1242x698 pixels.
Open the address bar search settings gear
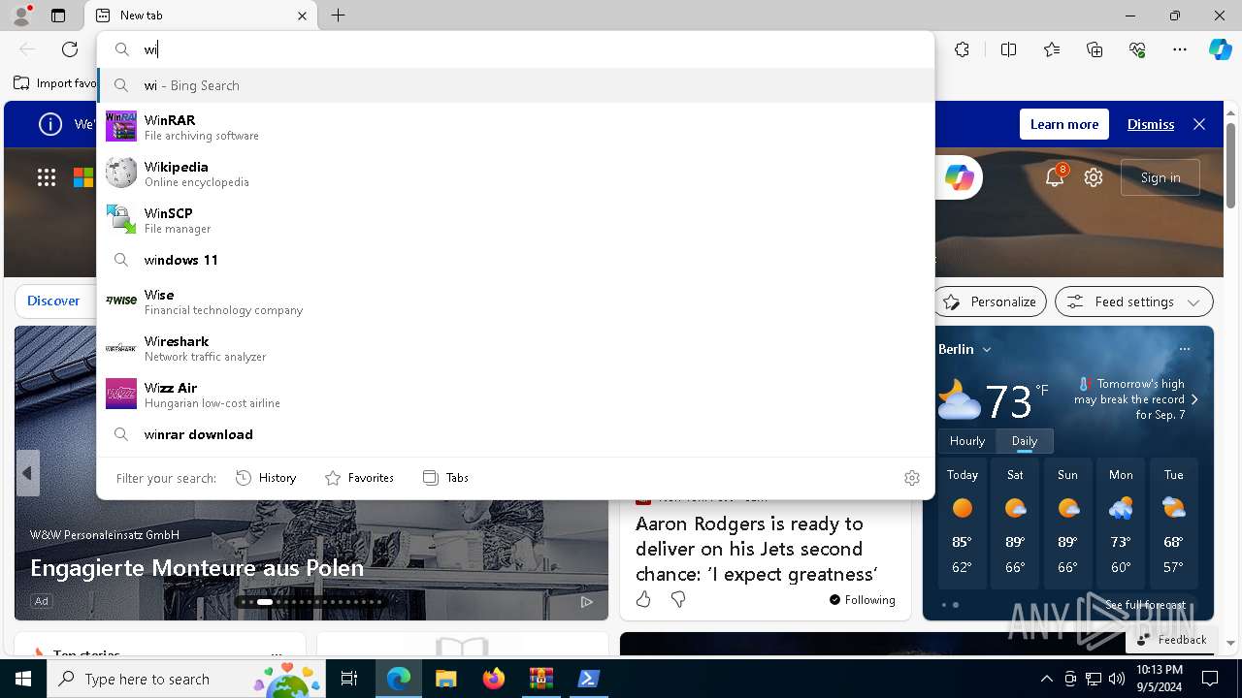coord(911,478)
